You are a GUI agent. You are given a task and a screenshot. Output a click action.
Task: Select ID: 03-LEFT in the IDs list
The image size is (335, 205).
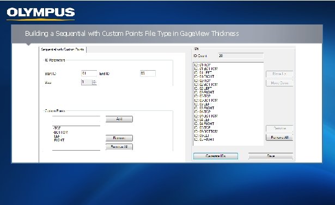tap(203, 104)
